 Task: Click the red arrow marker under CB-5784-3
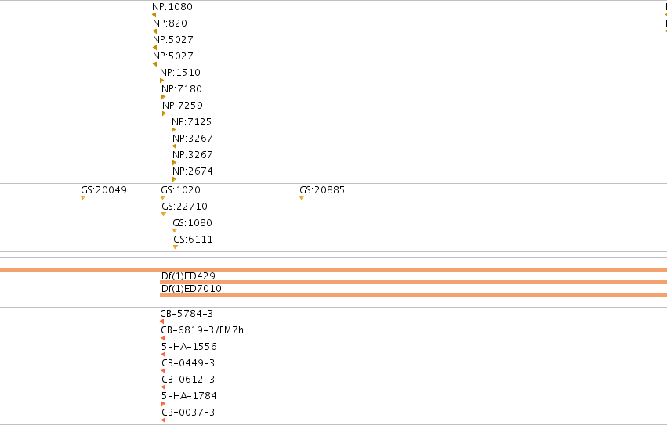click(161, 322)
